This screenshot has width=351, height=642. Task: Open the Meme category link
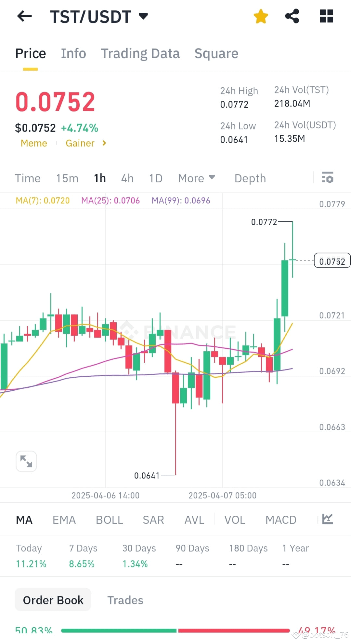33,143
